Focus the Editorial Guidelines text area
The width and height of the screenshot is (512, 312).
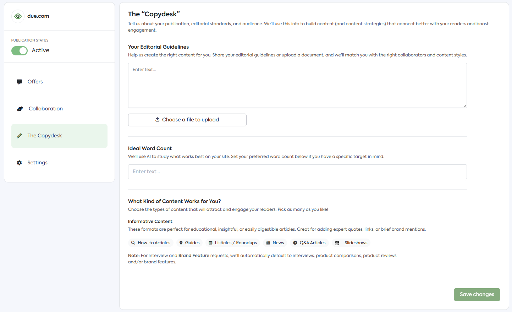(297, 85)
